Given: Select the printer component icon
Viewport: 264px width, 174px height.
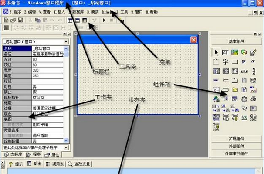Looking at the screenshot, I should tap(253, 99).
